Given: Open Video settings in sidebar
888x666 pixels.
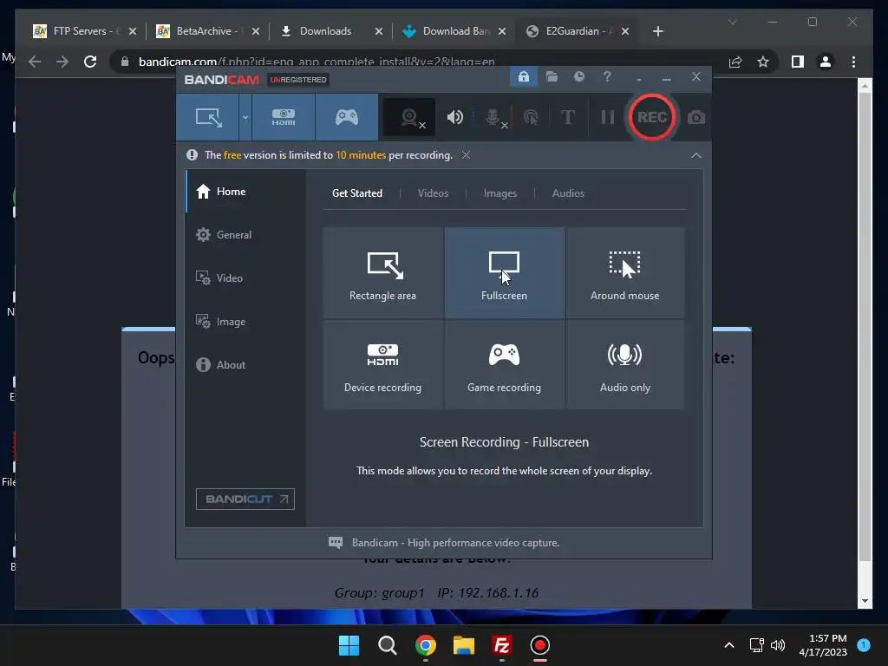Looking at the screenshot, I should pos(245,278).
